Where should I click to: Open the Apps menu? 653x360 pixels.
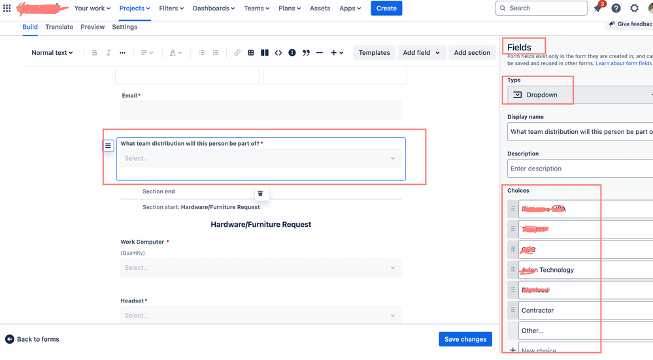point(350,8)
